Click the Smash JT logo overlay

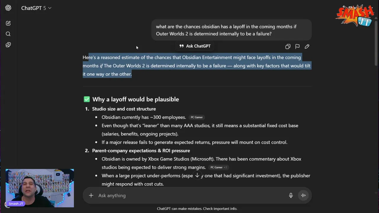coord(355,16)
